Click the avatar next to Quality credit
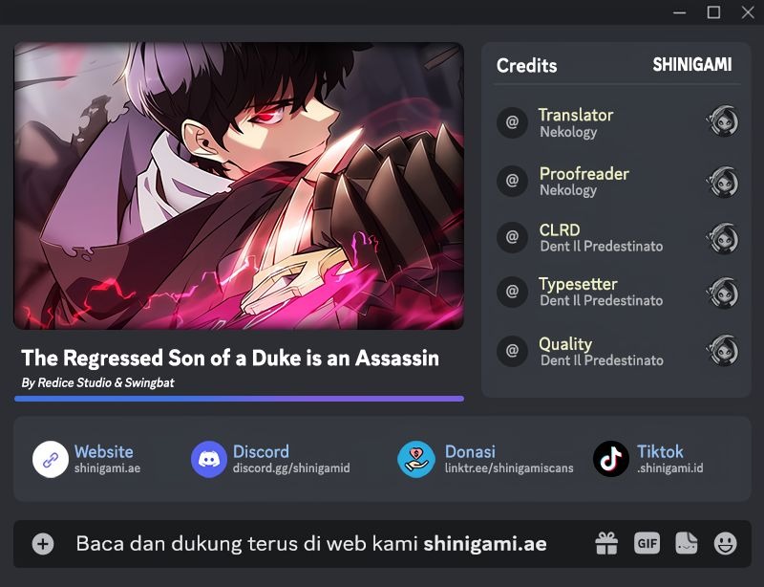 click(723, 350)
